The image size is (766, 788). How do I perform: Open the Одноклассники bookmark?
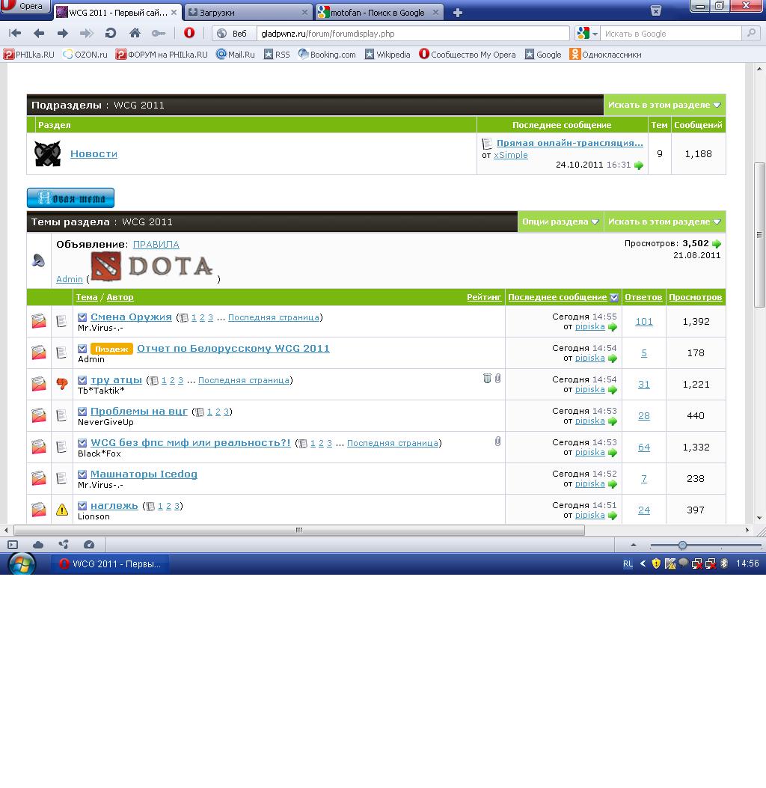[x=606, y=55]
